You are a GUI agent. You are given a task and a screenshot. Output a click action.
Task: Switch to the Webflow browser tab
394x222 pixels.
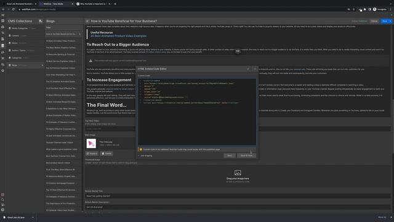tap(56, 4)
